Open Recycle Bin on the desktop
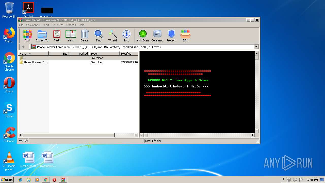This screenshot has height=183, width=325. [9, 10]
